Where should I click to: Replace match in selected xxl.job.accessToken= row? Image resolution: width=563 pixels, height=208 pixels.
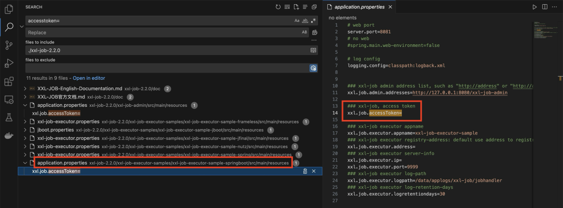click(305, 172)
